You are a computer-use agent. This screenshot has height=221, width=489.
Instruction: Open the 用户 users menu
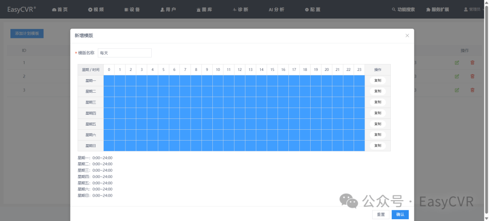pyautogui.click(x=168, y=9)
